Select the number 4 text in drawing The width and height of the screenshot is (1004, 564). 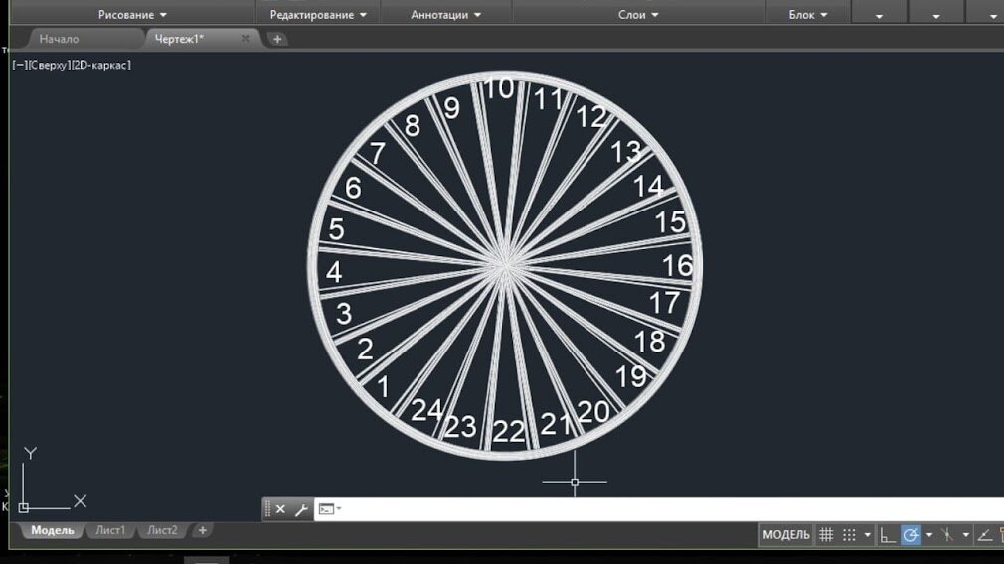(x=334, y=272)
